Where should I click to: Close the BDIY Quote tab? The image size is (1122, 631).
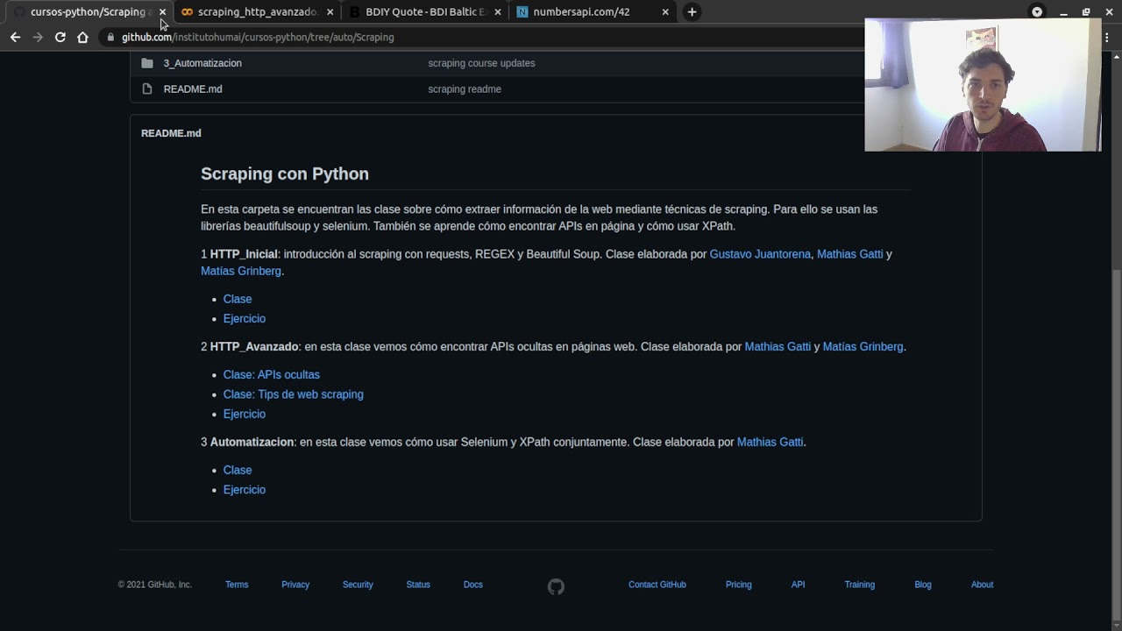click(498, 12)
